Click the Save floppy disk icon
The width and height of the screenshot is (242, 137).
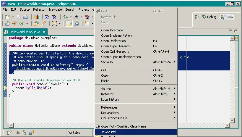[x=19, y=17]
